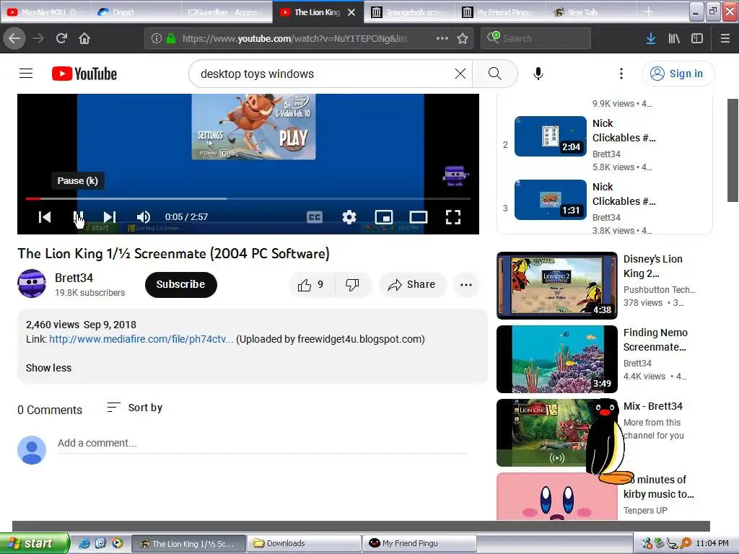Click the YouTube search magnifier button
The height and width of the screenshot is (554, 739).
pos(494,74)
